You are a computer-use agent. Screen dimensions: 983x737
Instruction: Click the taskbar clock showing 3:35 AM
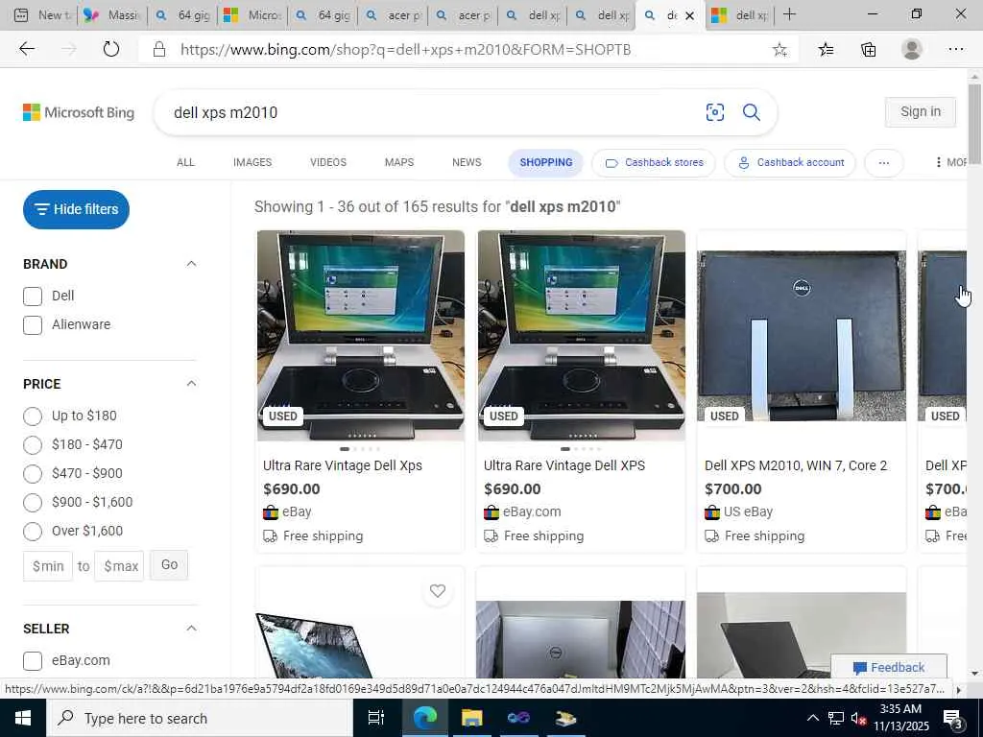click(x=899, y=718)
